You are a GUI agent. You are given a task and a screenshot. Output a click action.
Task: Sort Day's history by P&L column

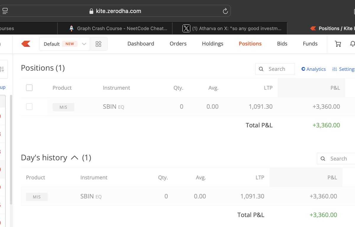click(332, 177)
